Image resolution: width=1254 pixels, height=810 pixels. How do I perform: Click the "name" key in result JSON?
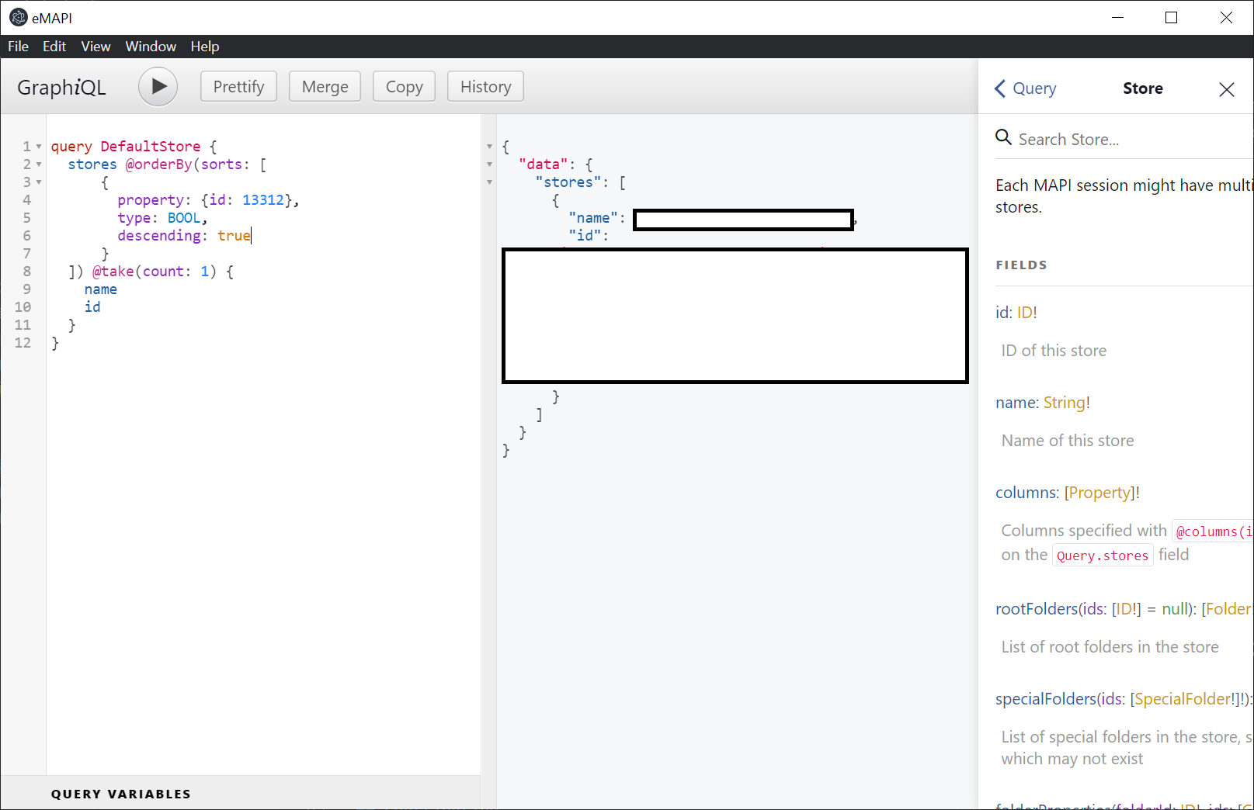click(x=592, y=218)
